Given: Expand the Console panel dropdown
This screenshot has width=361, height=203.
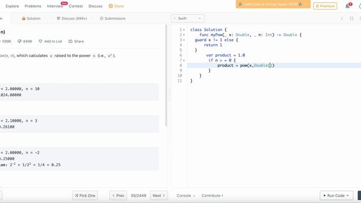Looking at the screenshot, I should point(186,196).
